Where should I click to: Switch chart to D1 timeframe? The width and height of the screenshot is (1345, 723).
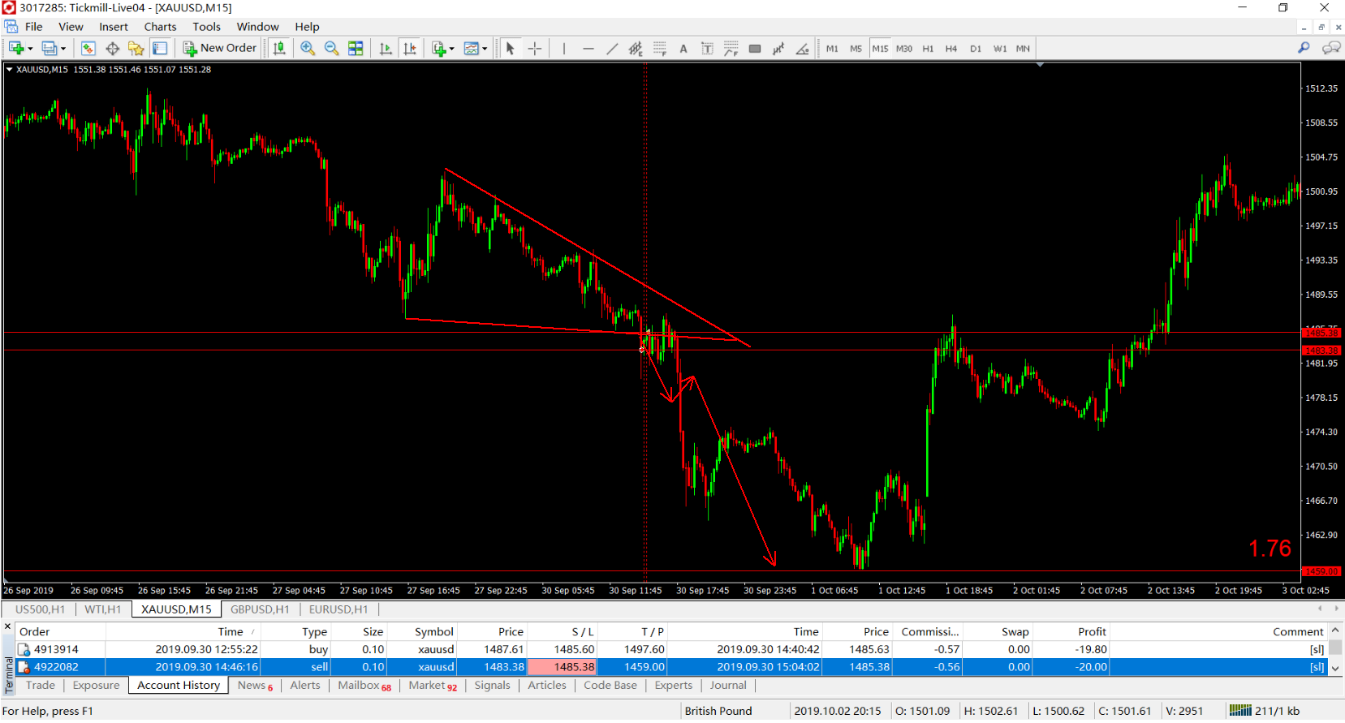(x=976, y=49)
